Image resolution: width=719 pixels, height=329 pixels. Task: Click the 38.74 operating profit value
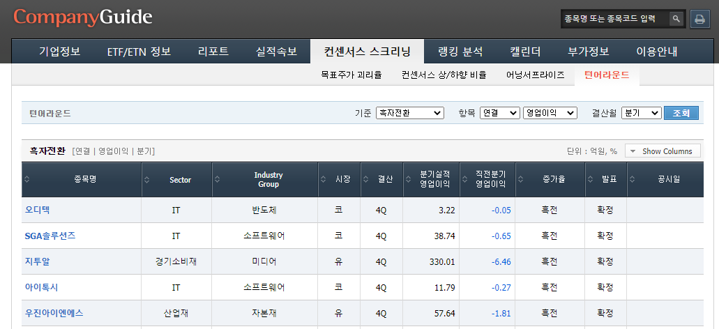coord(444,236)
